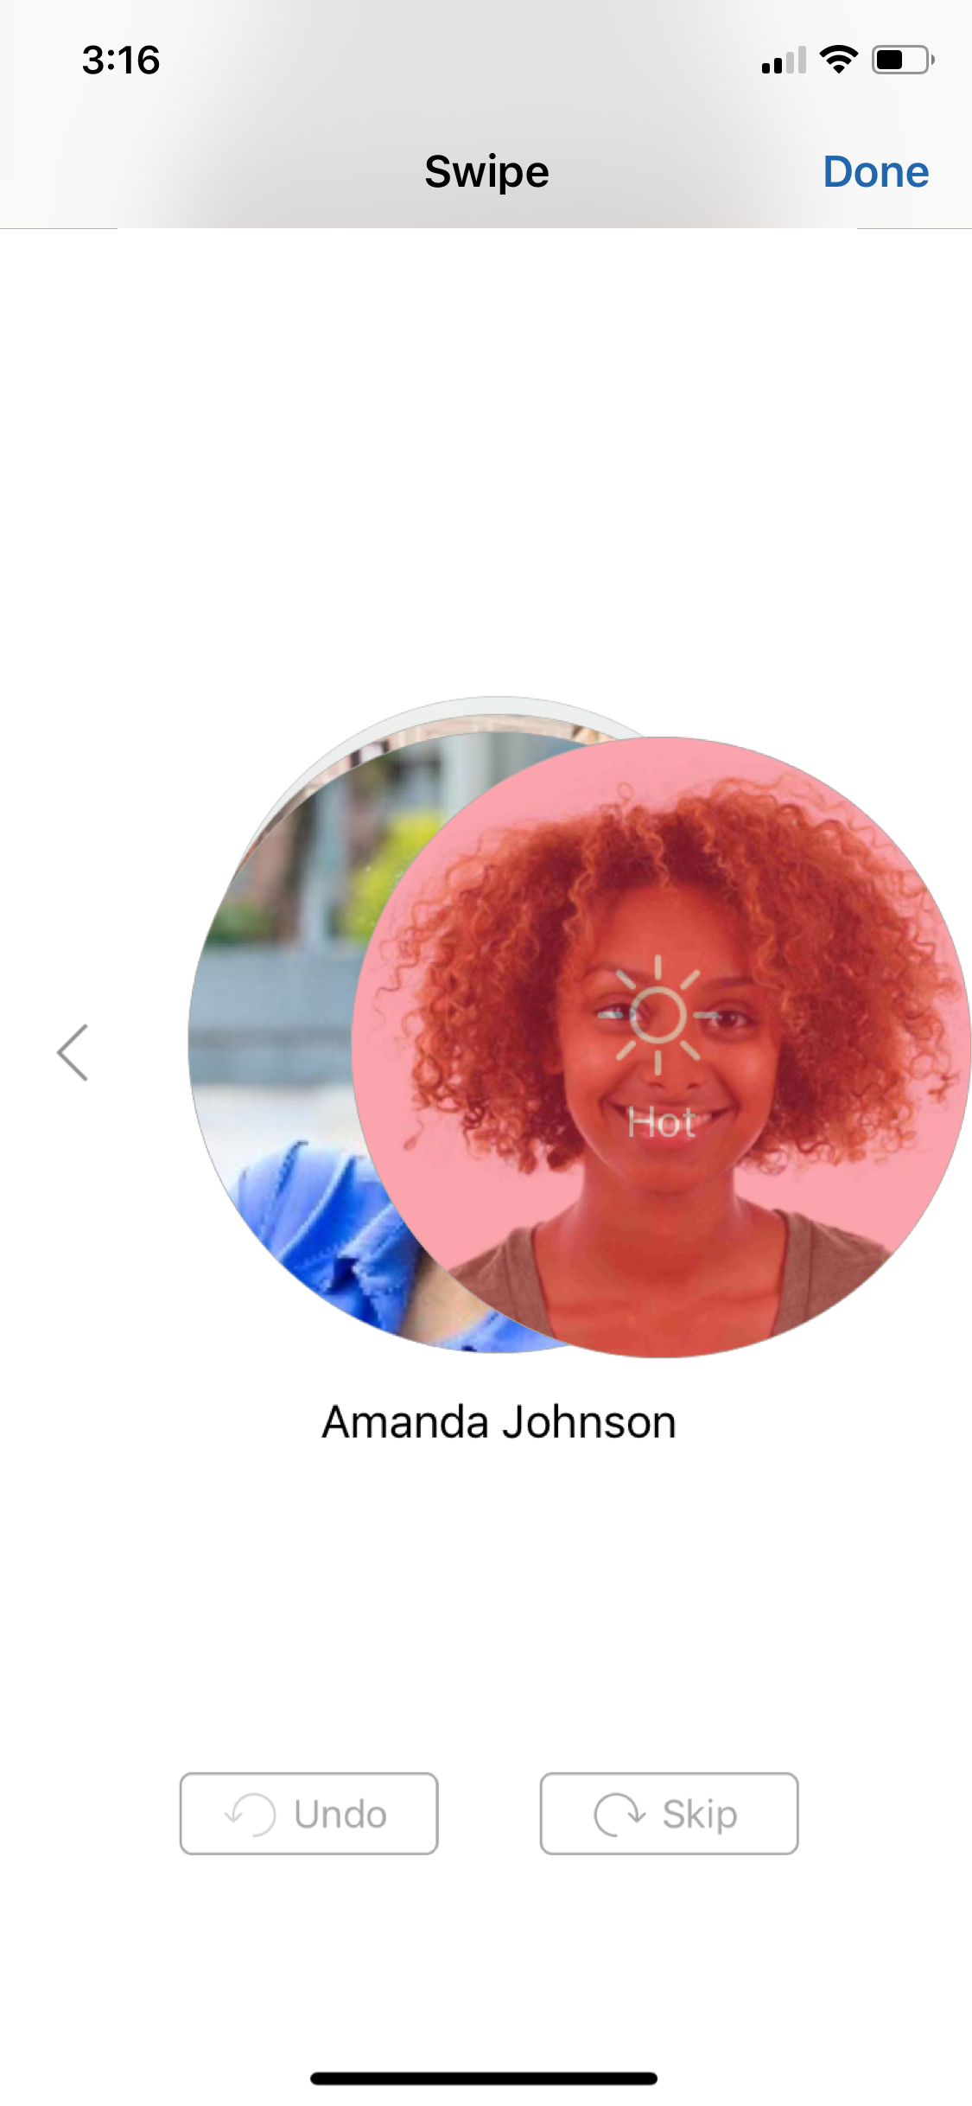Skip this contact using Skip label

point(700,1815)
